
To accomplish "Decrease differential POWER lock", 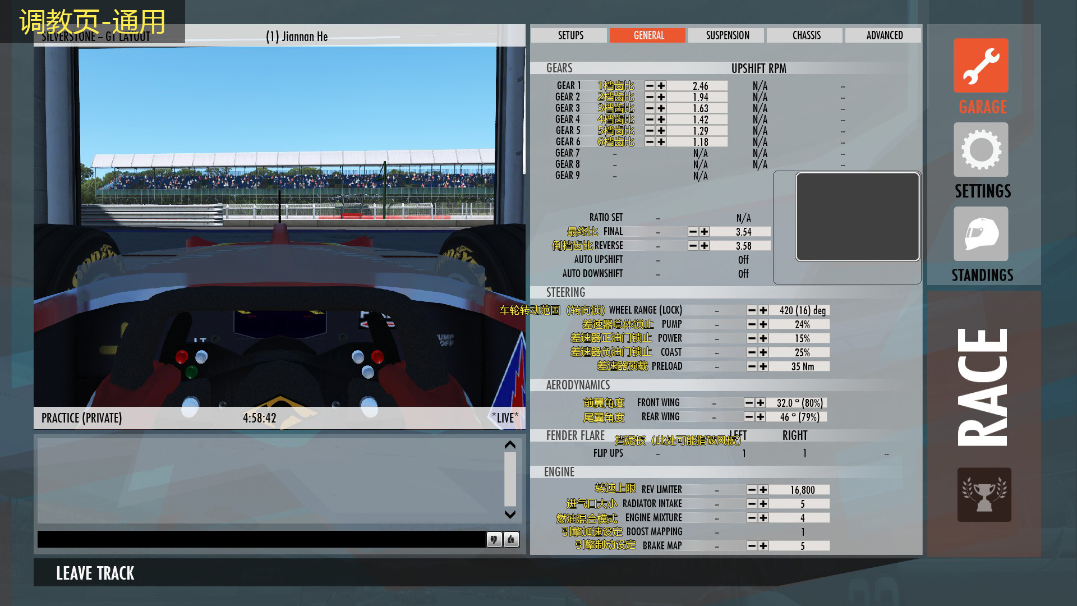I will point(752,338).
